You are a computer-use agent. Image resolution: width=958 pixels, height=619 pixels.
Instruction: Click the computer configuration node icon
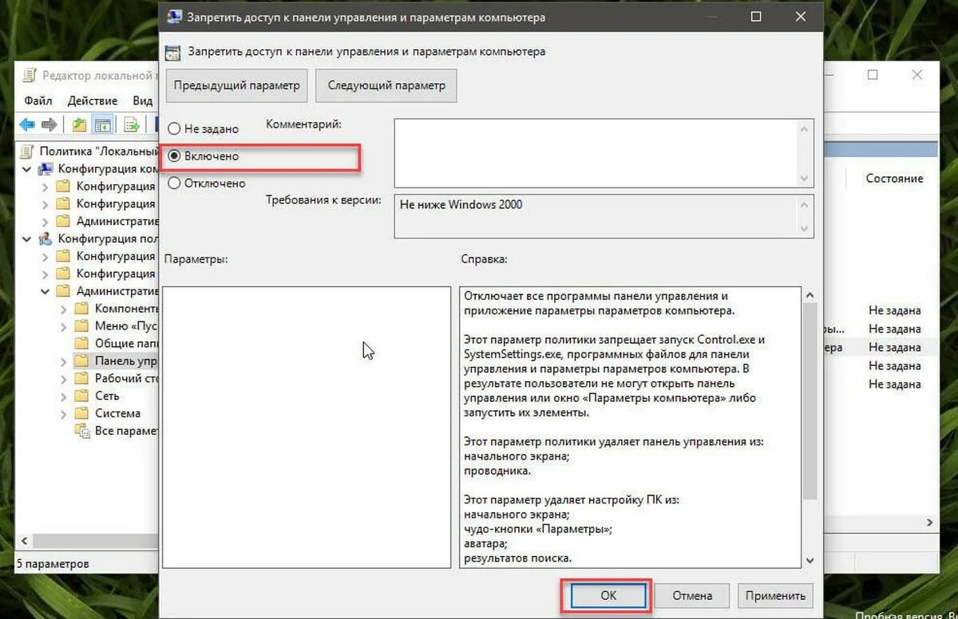[x=46, y=168]
